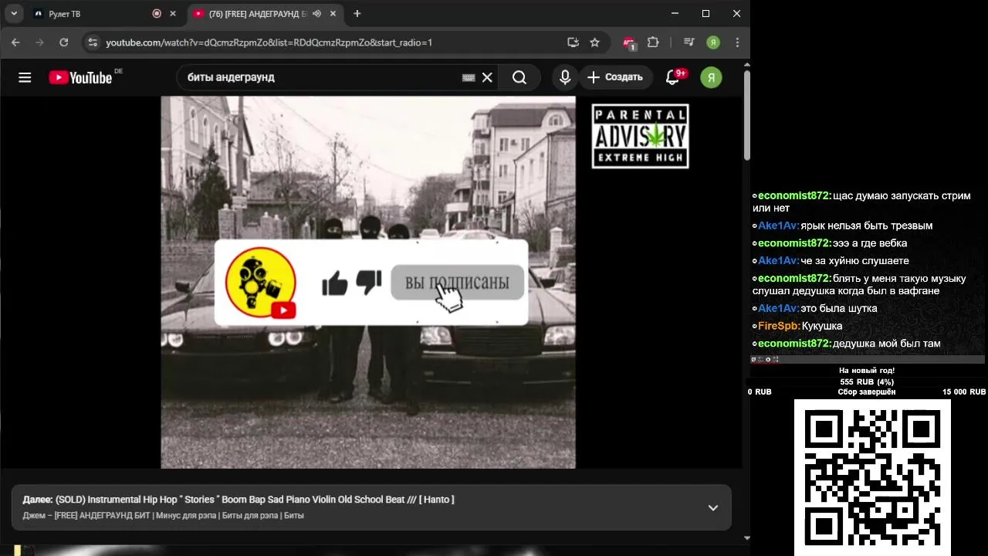Screen dimensions: 988x556
Task: Reload the current page
Action: tap(64, 42)
